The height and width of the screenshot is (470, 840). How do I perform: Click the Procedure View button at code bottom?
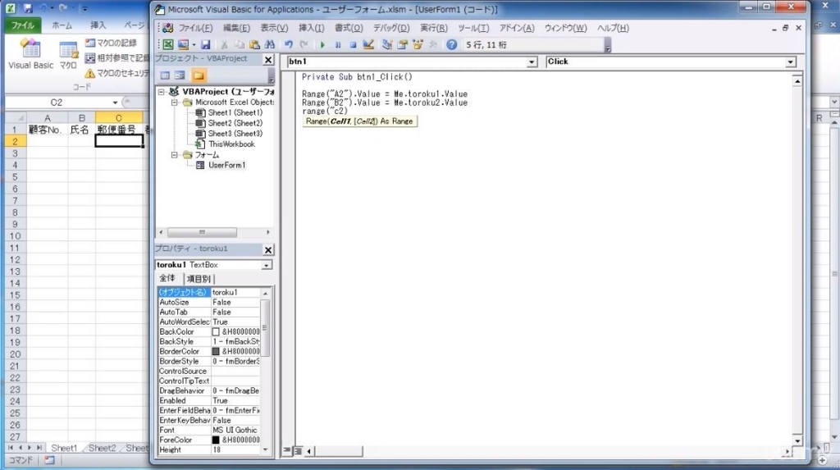[287, 450]
